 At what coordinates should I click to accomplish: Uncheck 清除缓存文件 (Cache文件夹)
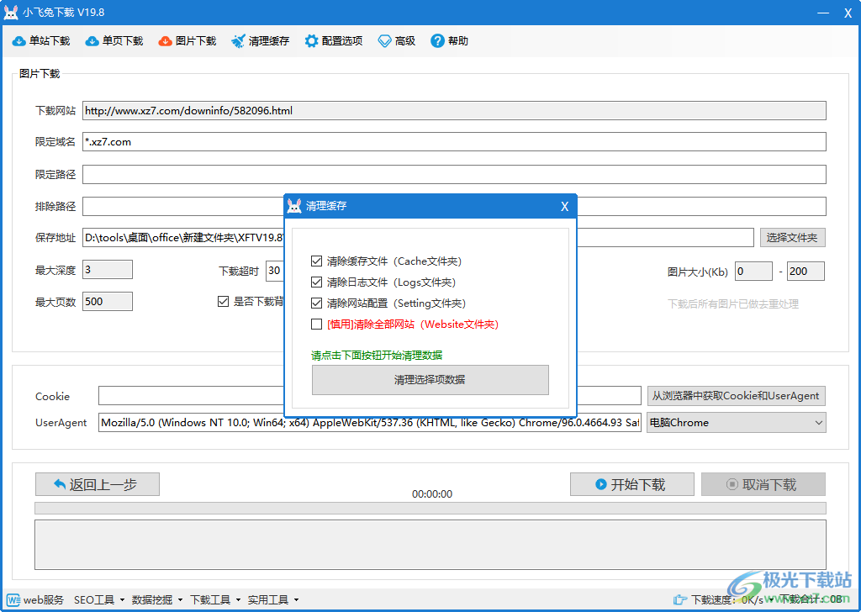pos(316,261)
